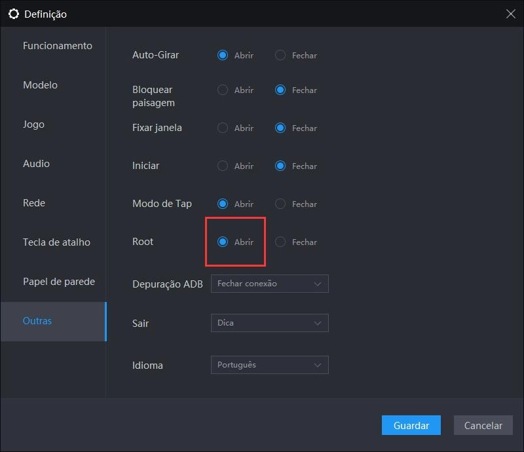Viewport: 524px width, 452px height.
Task: Open the Depuração ADB dropdown
Action: coord(270,284)
